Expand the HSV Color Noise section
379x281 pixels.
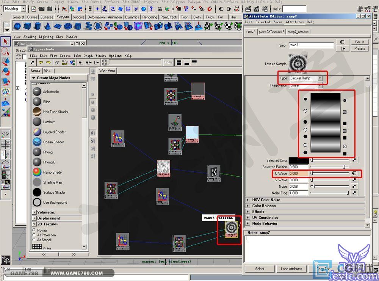coord(248,200)
